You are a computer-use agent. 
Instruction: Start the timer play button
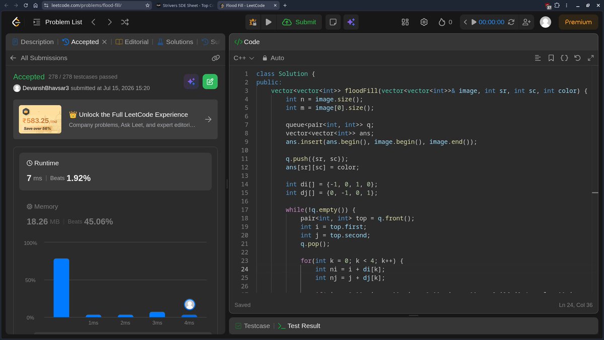click(x=474, y=22)
